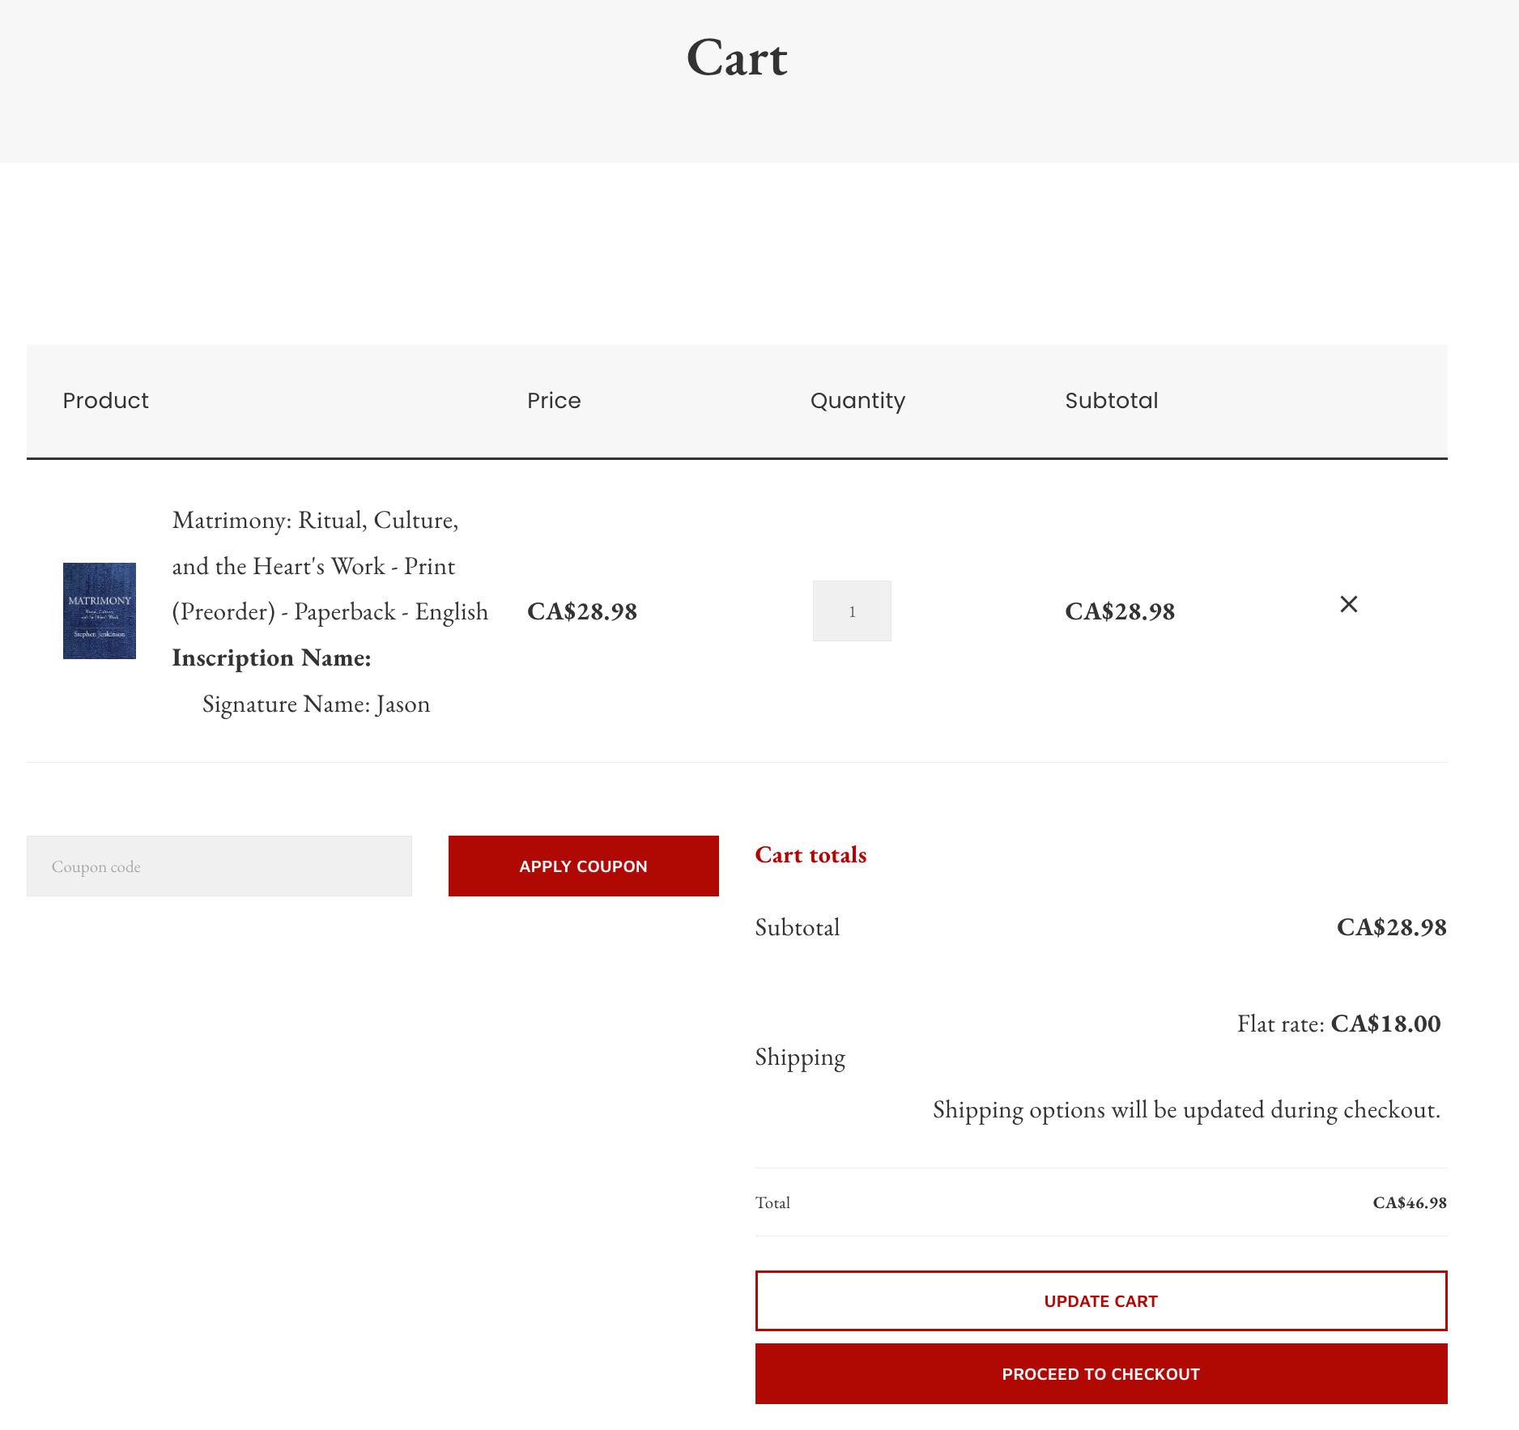The image size is (1519, 1430).
Task: Focus the quantity field showing 1
Action: (851, 611)
